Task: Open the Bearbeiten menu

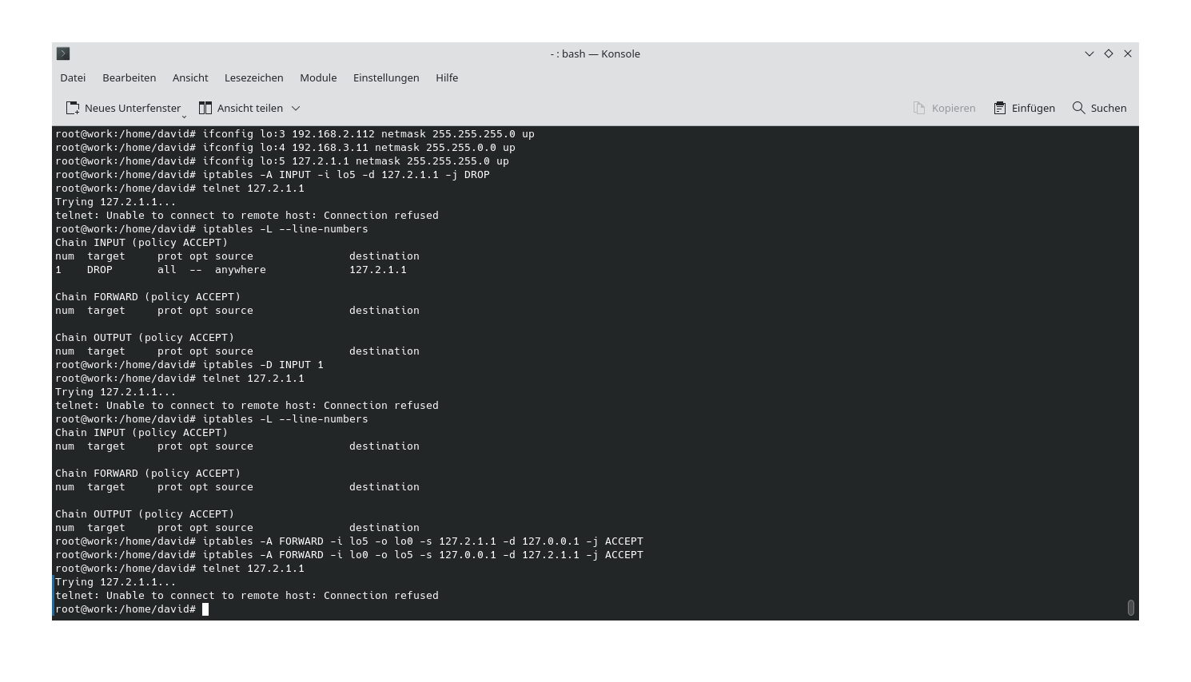Action: point(129,77)
